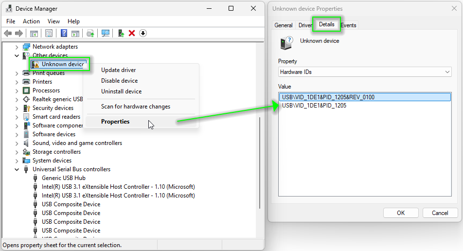463x251 pixels.
Task: Open the Property dropdown showing Hardware IDs
Action: (365, 72)
